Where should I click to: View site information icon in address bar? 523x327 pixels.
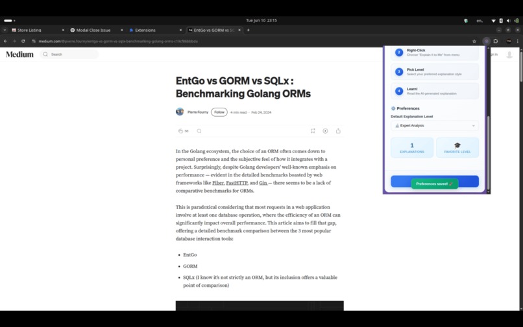34,41
